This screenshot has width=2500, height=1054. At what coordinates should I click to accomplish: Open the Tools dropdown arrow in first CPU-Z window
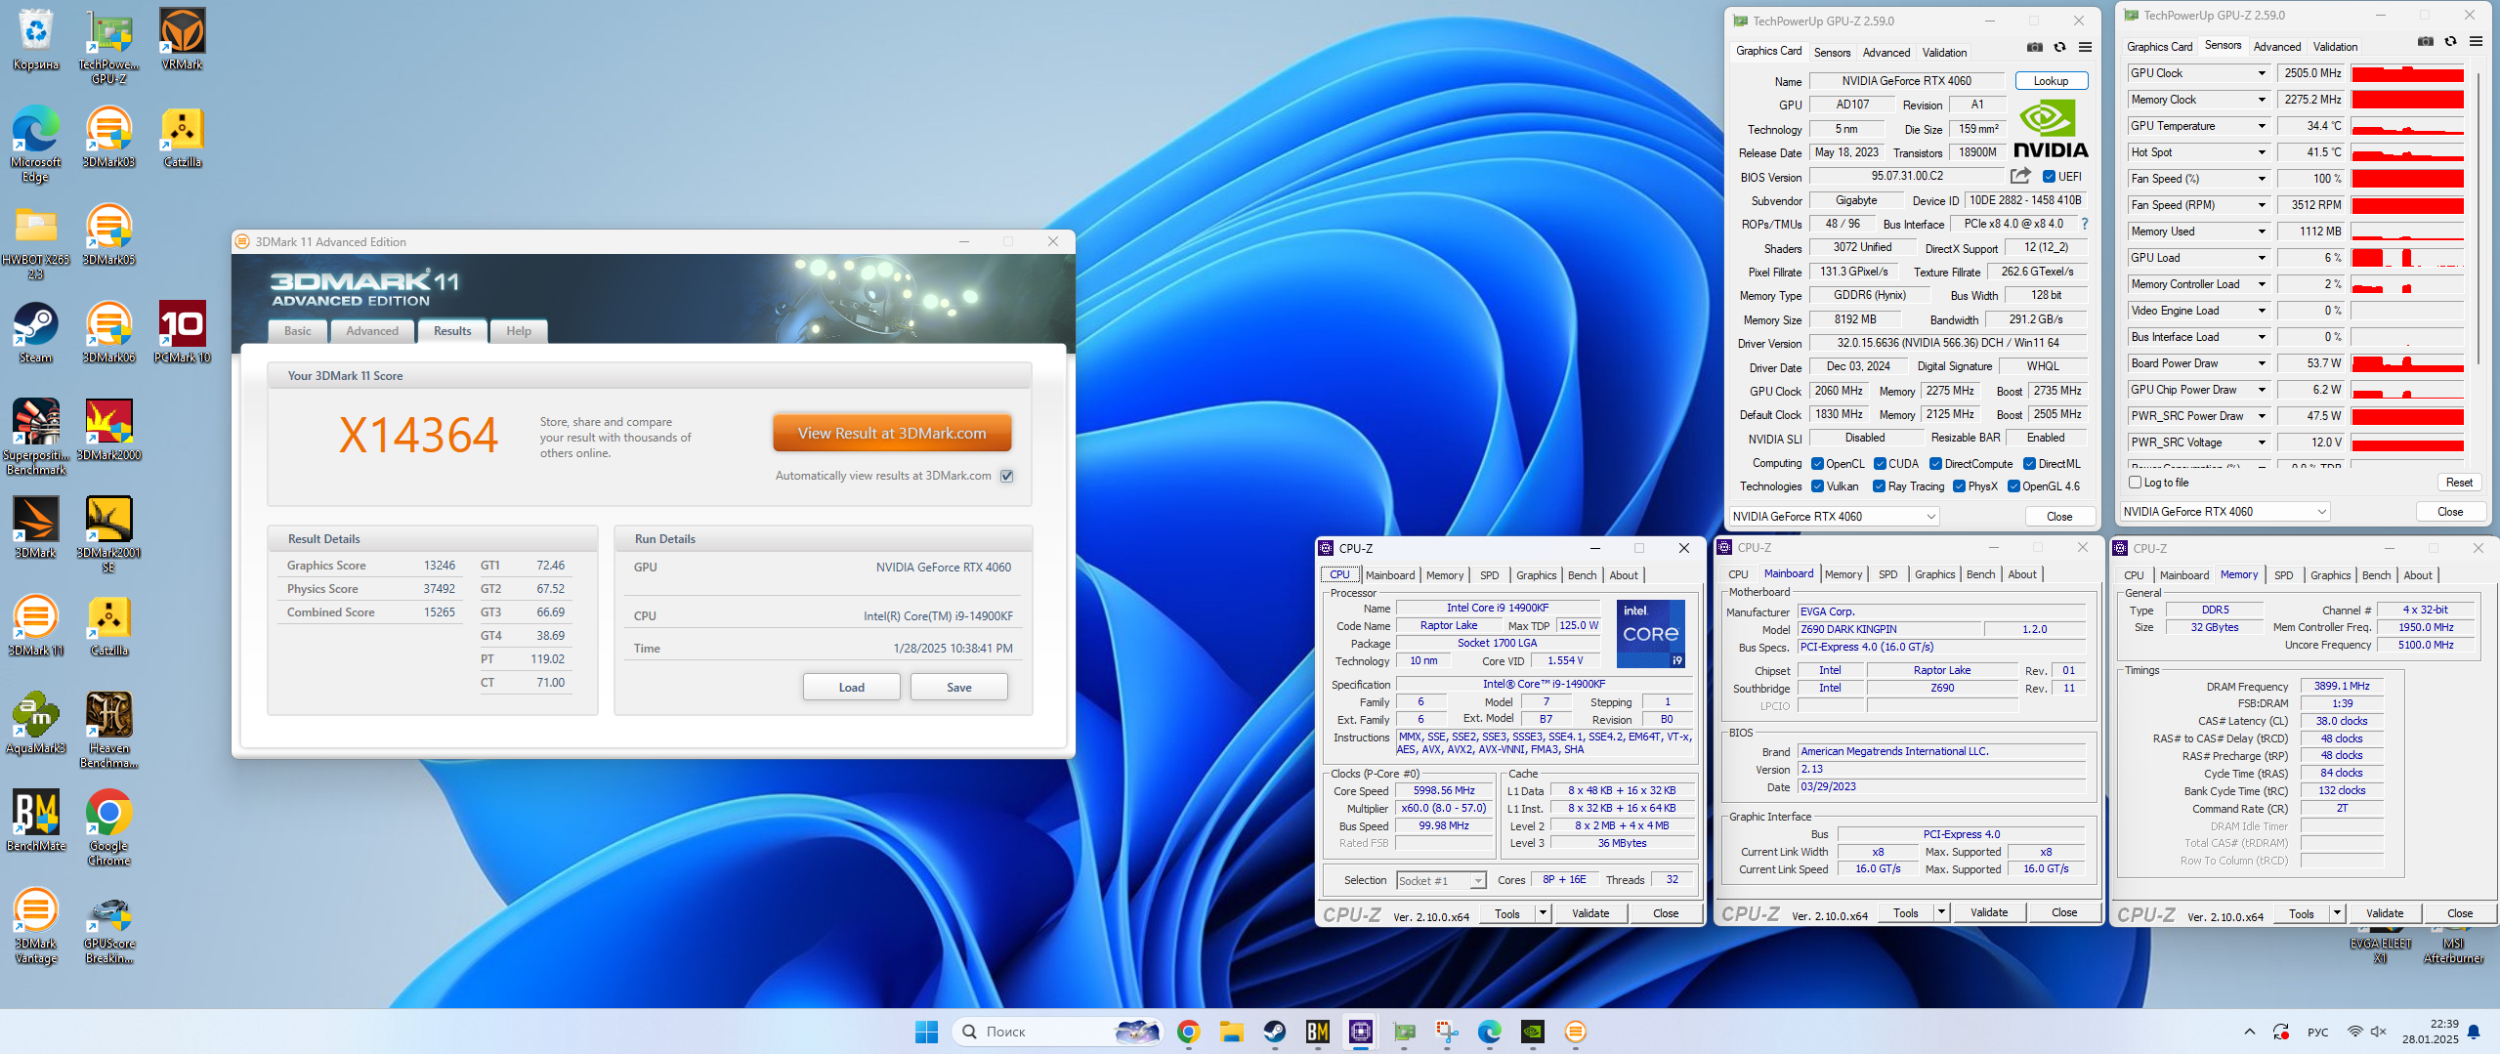1544,913
